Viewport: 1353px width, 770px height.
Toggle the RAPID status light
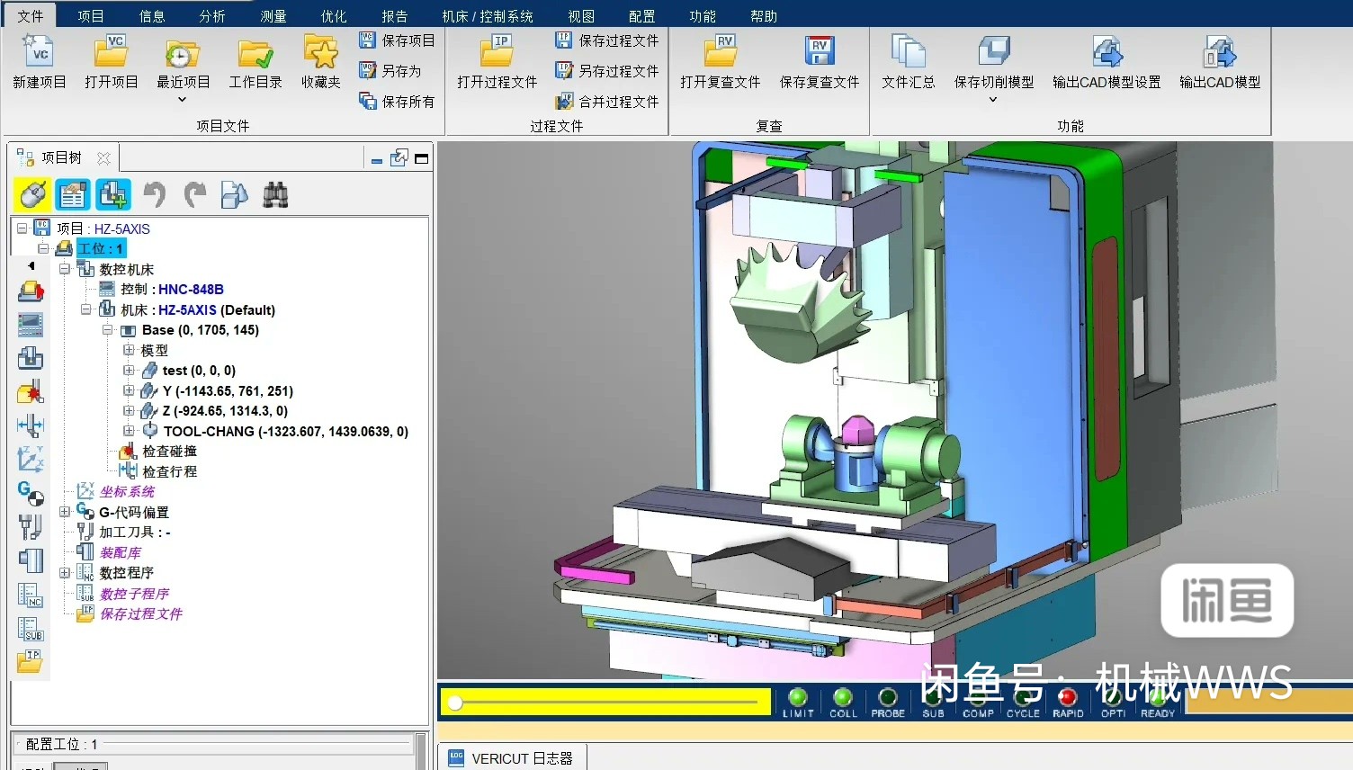[1068, 697]
